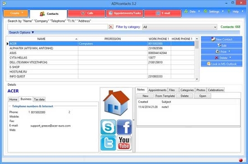248x164 pixels.
Task: Click contacts list scroll down arrow
Action: 197,79
